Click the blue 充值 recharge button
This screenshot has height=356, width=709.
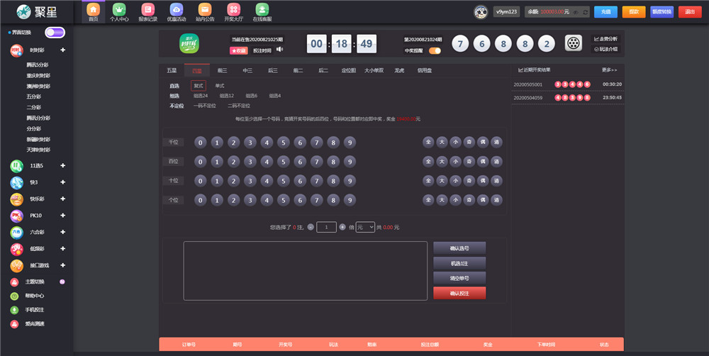click(605, 12)
